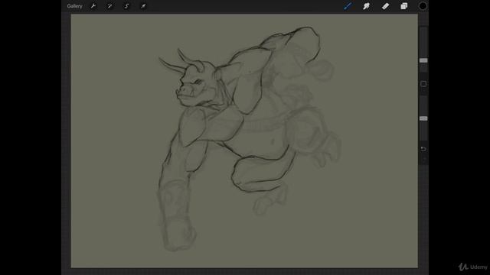Tap the minotaur sketch canvas
The image size is (490, 275).
point(244,141)
